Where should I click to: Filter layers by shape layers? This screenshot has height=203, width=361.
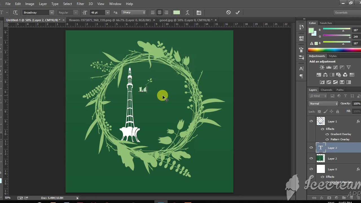click(x=352, y=96)
